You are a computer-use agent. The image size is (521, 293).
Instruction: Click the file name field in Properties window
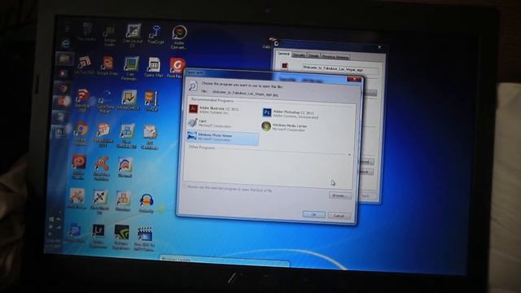(339, 70)
